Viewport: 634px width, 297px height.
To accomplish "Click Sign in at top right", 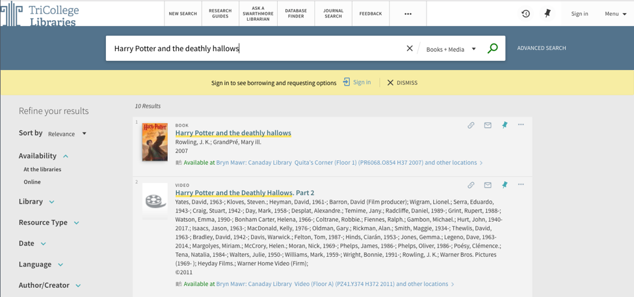I will (579, 14).
